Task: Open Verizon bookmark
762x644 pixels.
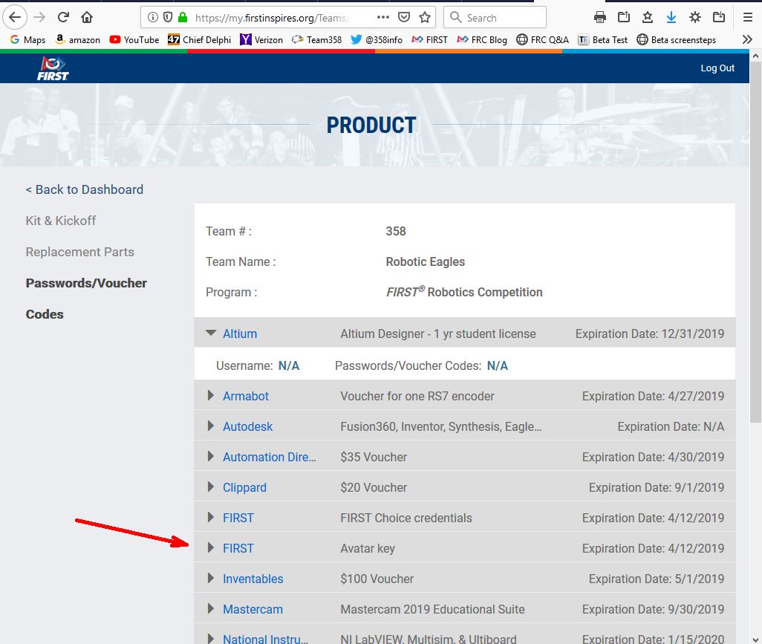Action: tap(261, 40)
